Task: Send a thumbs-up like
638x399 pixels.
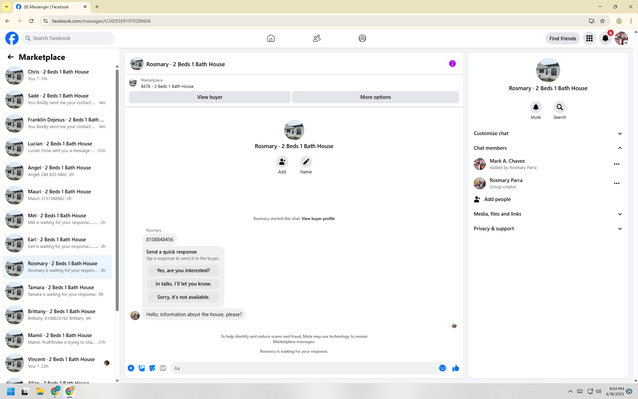Action: 455,368
